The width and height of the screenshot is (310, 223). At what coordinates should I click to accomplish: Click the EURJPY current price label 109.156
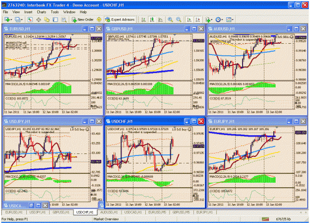[x=301, y=132]
